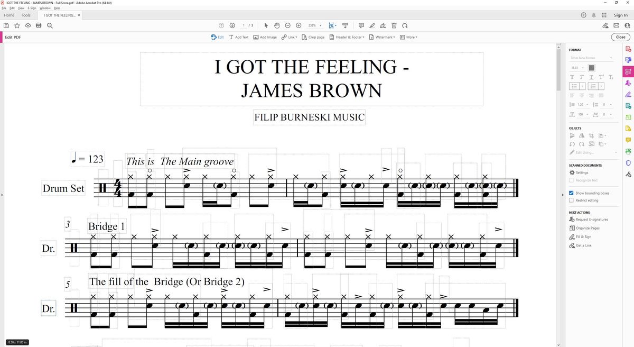Select the highlighter pen tool
This screenshot has width=634, height=347.
coord(372,25)
